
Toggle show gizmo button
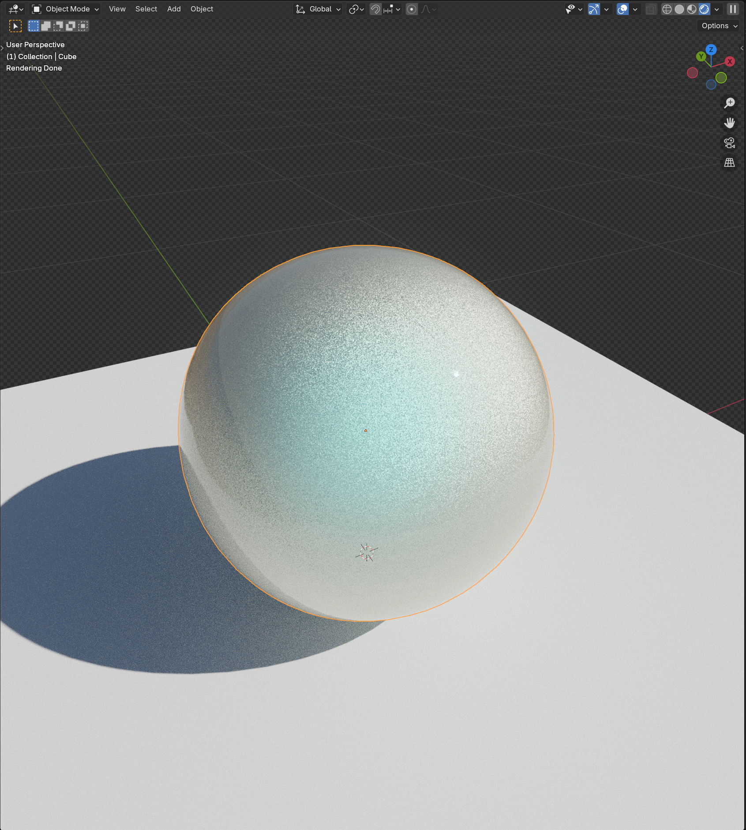tap(594, 9)
